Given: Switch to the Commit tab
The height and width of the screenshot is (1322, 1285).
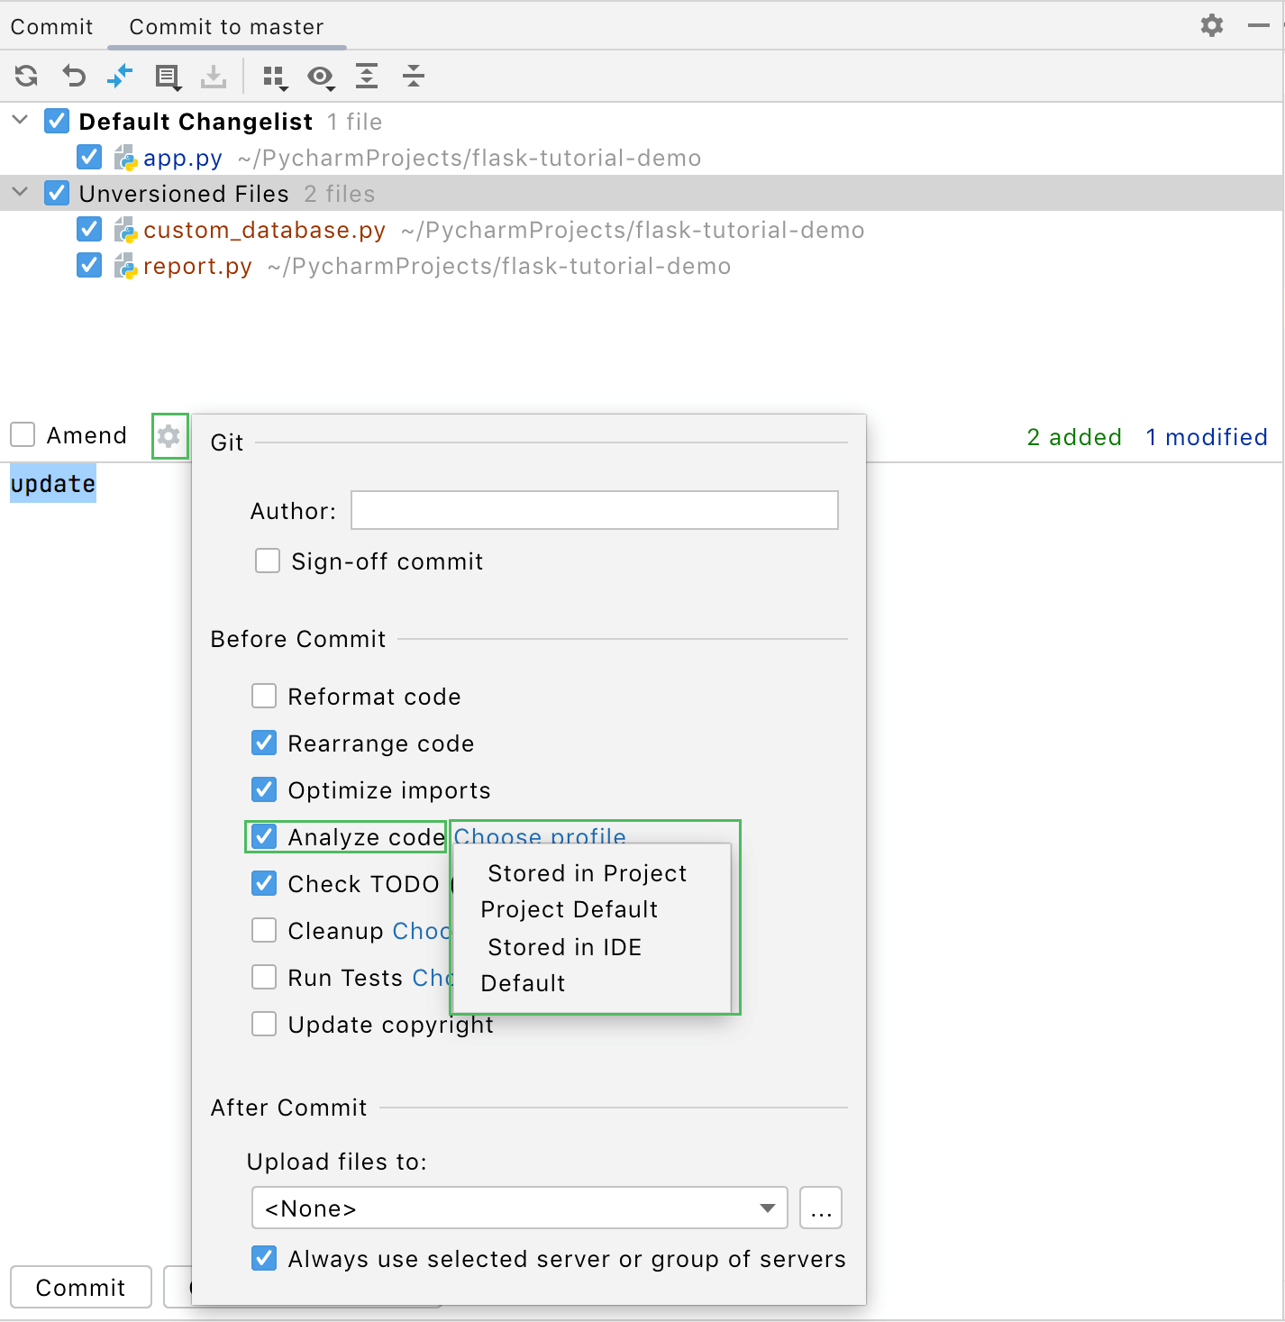Looking at the screenshot, I should [50, 26].
